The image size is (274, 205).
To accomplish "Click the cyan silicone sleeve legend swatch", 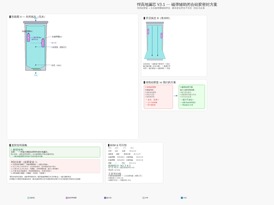I will click(28, 198).
